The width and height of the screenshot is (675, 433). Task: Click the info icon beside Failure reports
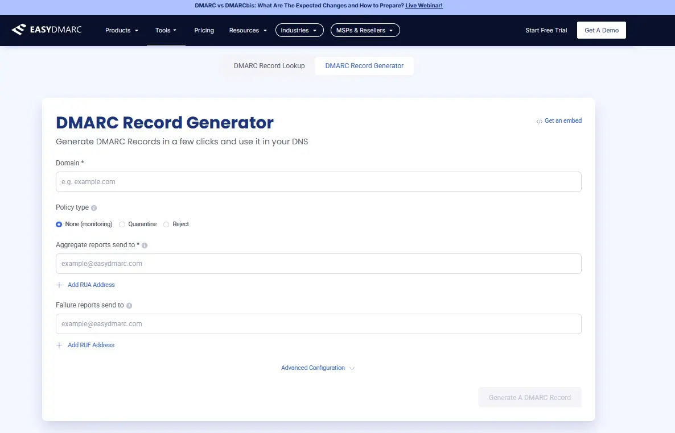click(129, 305)
